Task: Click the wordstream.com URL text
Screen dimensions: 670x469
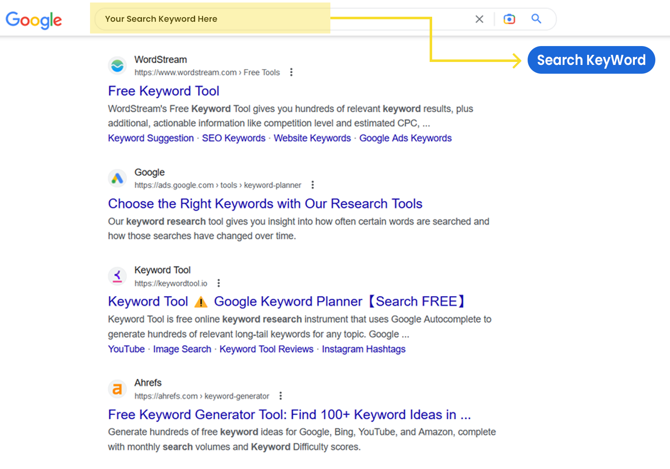Action: coord(207,72)
